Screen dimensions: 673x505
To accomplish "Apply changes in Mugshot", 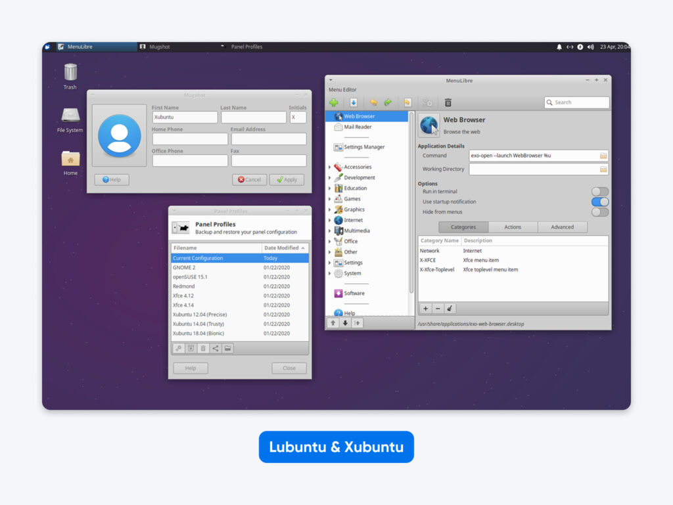I will coord(287,179).
